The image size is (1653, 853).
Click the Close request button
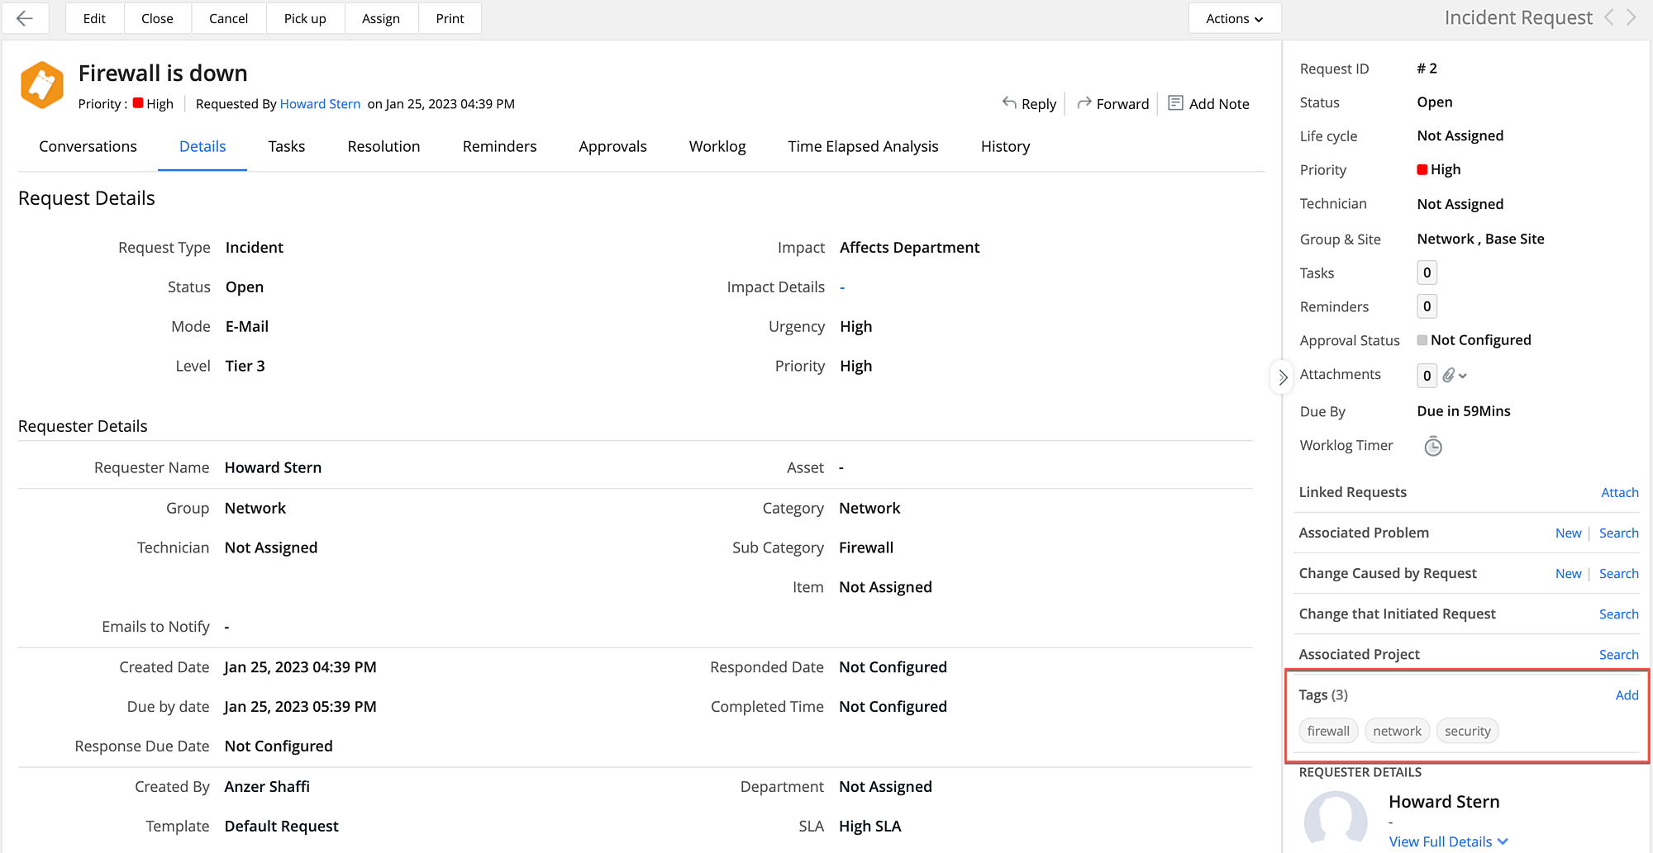tap(157, 18)
